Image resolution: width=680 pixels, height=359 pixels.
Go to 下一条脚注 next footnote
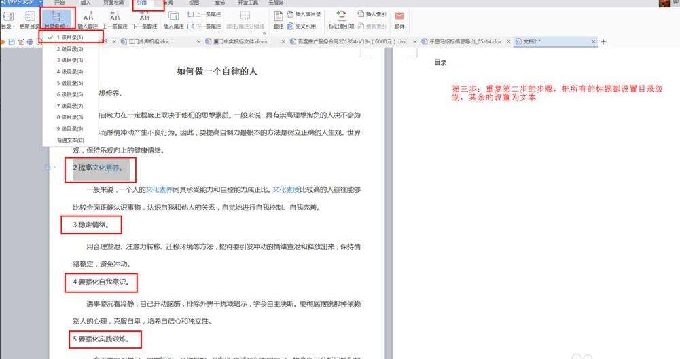click(x=145, y=20)
